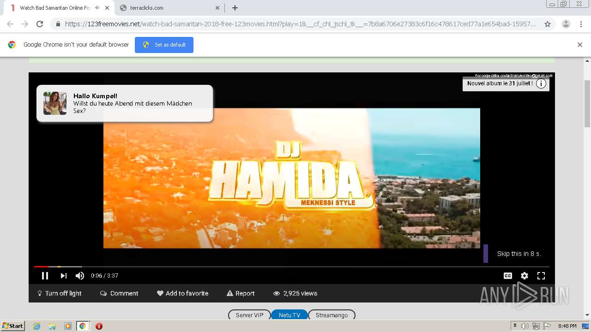
Task: Toggle closed captions CC button
Action: pyautogui.click(x=508, y=276)
